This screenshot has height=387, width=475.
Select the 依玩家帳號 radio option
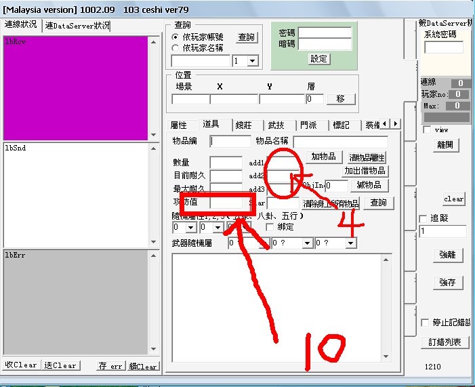175,37
